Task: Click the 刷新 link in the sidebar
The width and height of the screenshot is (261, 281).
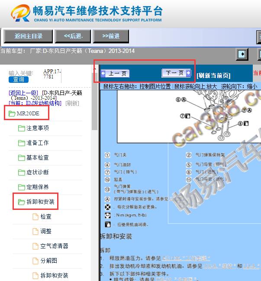Action: 72,103
